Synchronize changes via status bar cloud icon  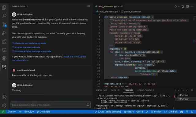tap(20, 111)
